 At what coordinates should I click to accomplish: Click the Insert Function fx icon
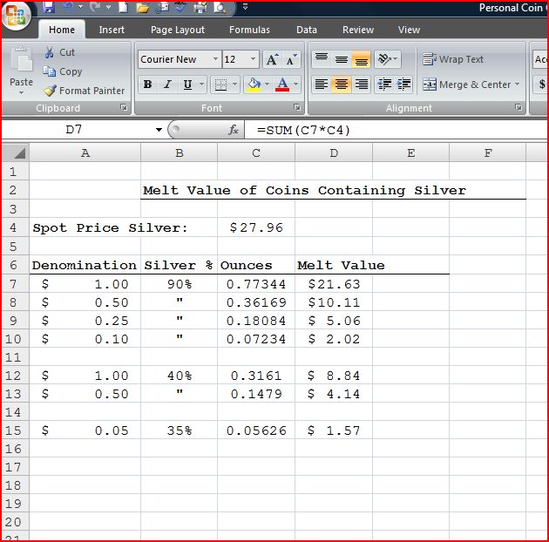point(234,130)
